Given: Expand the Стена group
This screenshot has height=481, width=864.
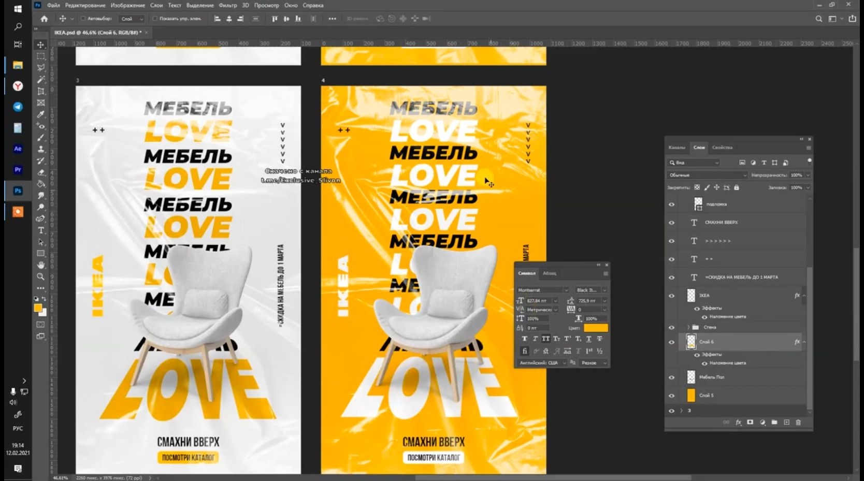Looking at the screenshot, I should (688, 327).
